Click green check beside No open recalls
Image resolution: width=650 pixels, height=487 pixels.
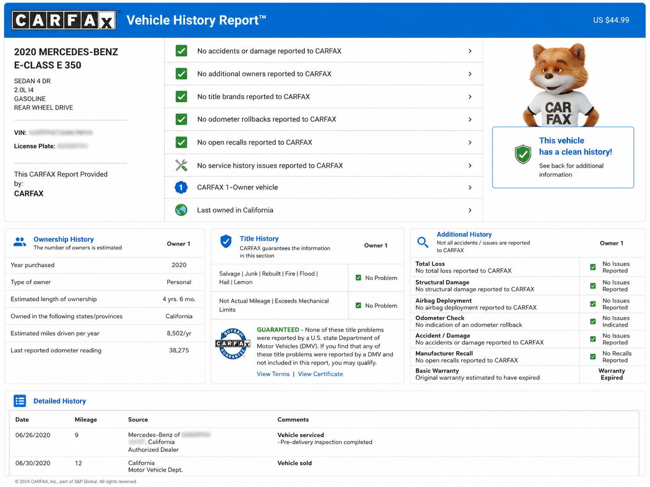pos(181,142)
